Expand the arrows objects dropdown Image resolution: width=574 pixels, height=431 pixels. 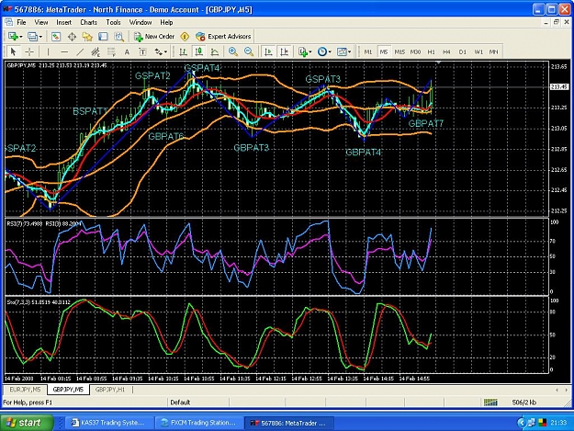pyautogui.click(x=166, y=52)
